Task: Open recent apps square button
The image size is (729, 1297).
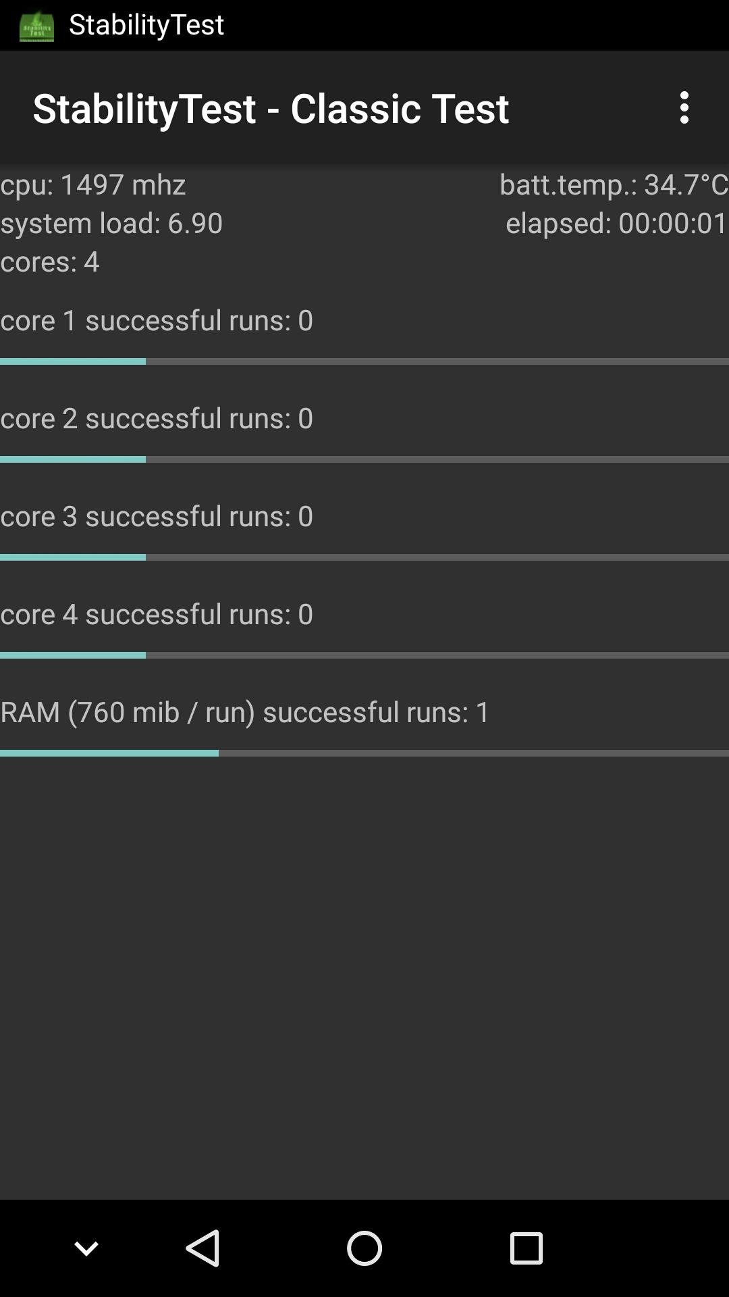Action: (526, 1248)
